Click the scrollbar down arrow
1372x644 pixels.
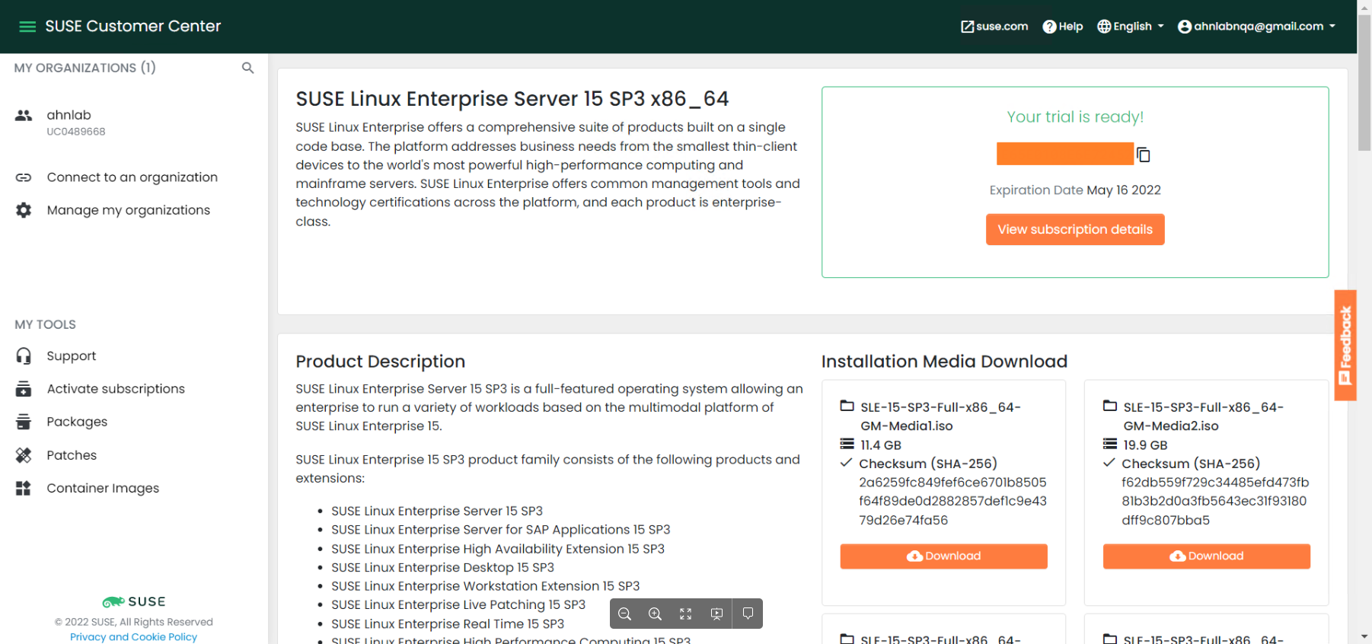point(1364,636)
